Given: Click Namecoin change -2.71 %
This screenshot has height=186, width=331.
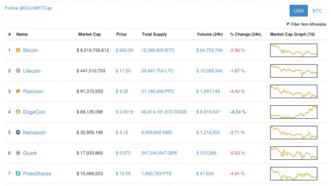Looking at the screenshot, I should (x=237, y=132).
